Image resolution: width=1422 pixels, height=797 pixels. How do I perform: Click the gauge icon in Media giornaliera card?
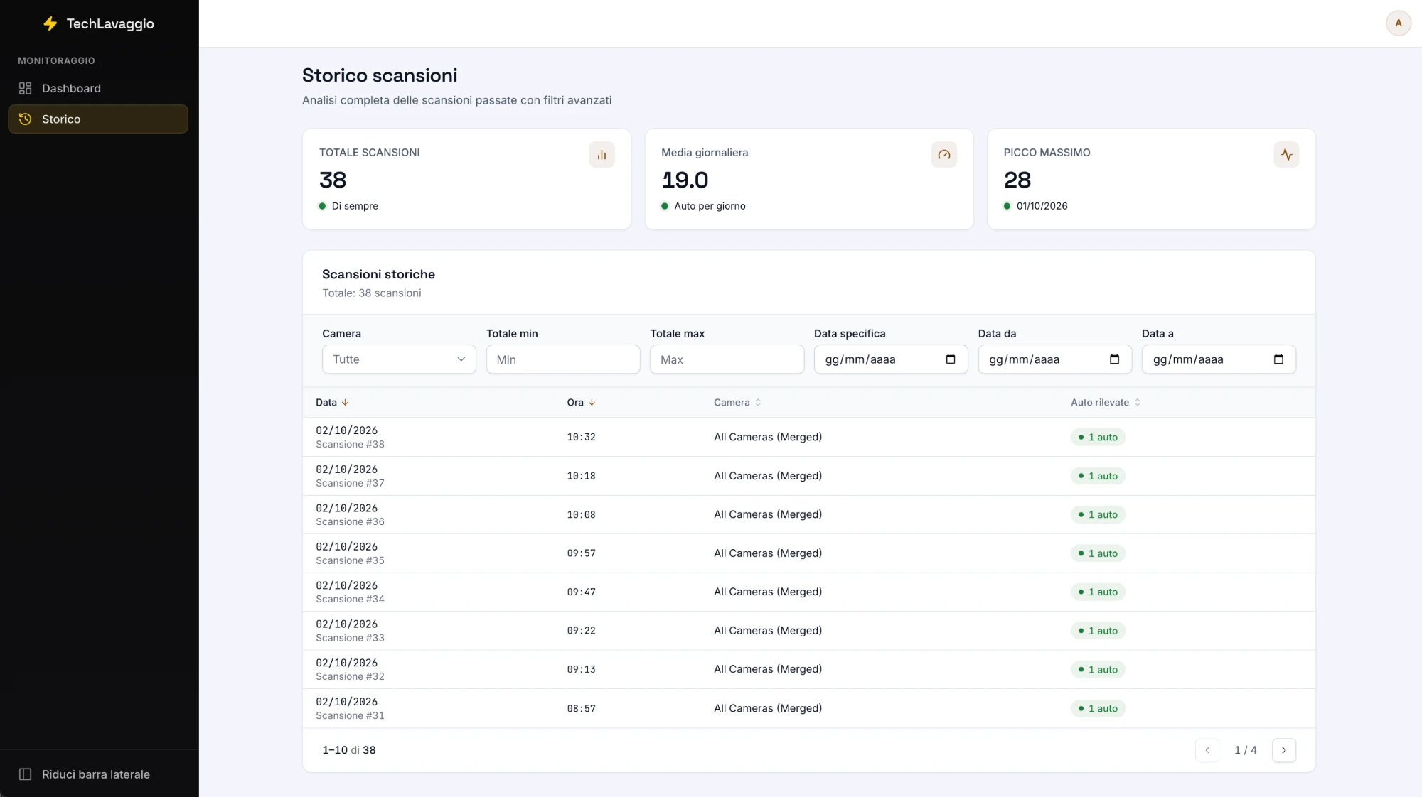point(943,154)
